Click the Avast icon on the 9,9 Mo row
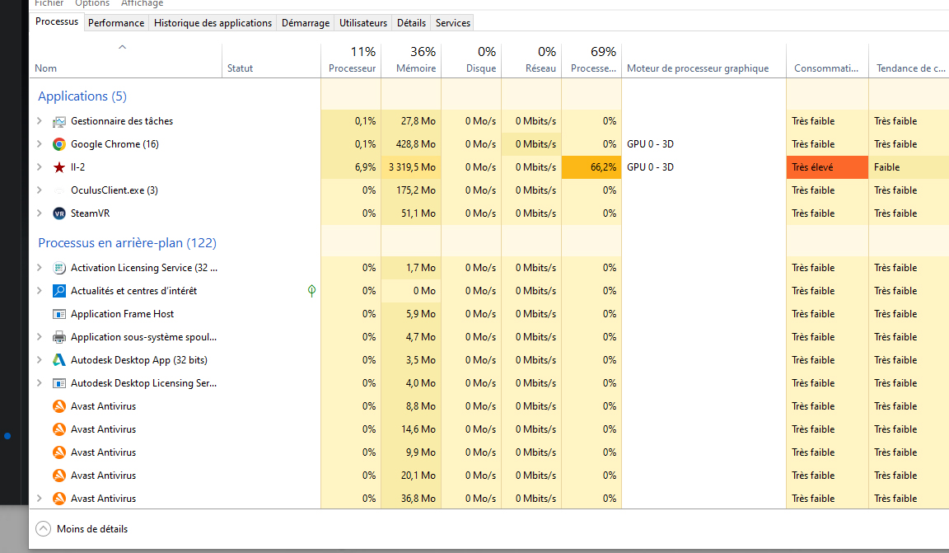The width and height of the screenshot is (949, 553). click(58, 452)
